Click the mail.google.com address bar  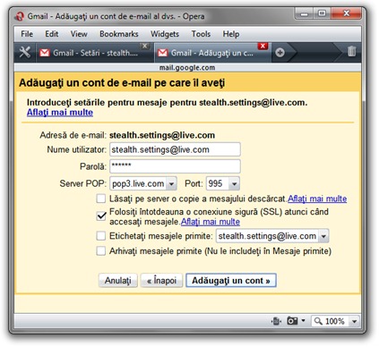click(187, 68)
